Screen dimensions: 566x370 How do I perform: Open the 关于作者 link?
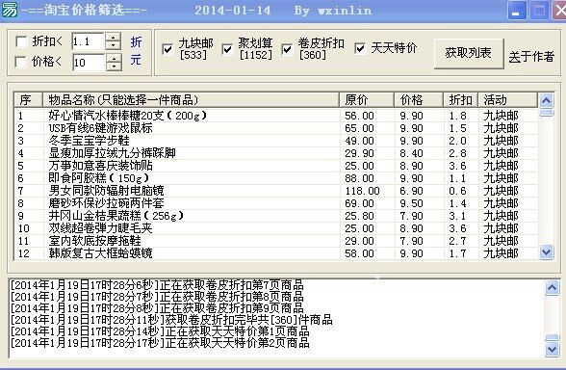point(531,56)
